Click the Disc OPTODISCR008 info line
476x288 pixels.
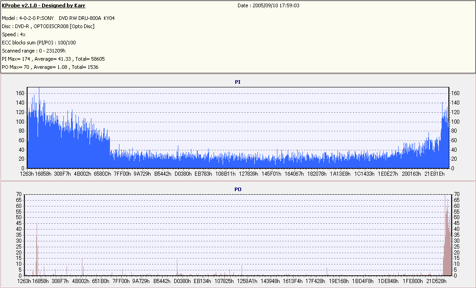(48, 26)
